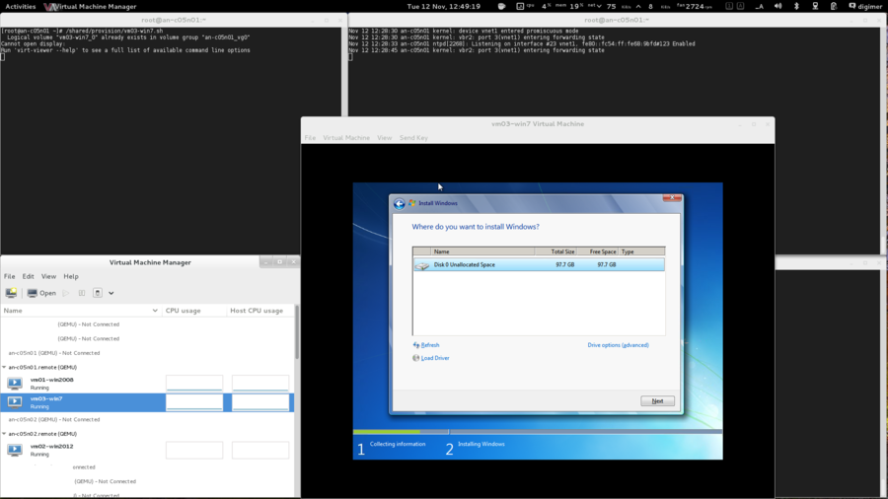Click the accessibility icon in top bar

coord(760,6)
